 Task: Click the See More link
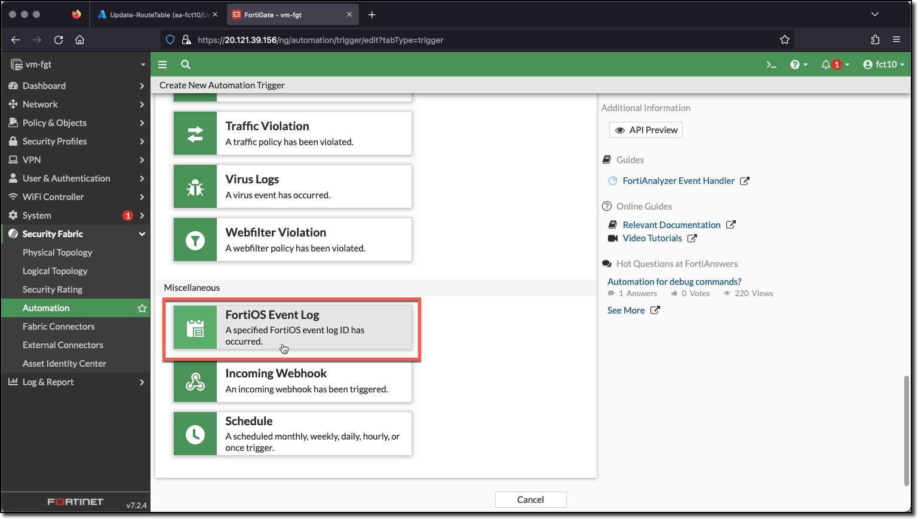point(626,311)
